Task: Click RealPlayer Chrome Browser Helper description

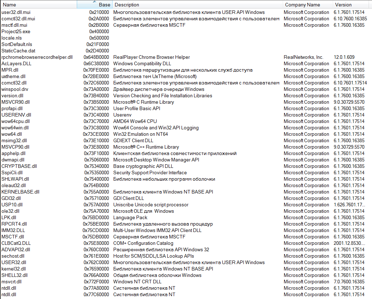Action: click(x=152, y=57)
